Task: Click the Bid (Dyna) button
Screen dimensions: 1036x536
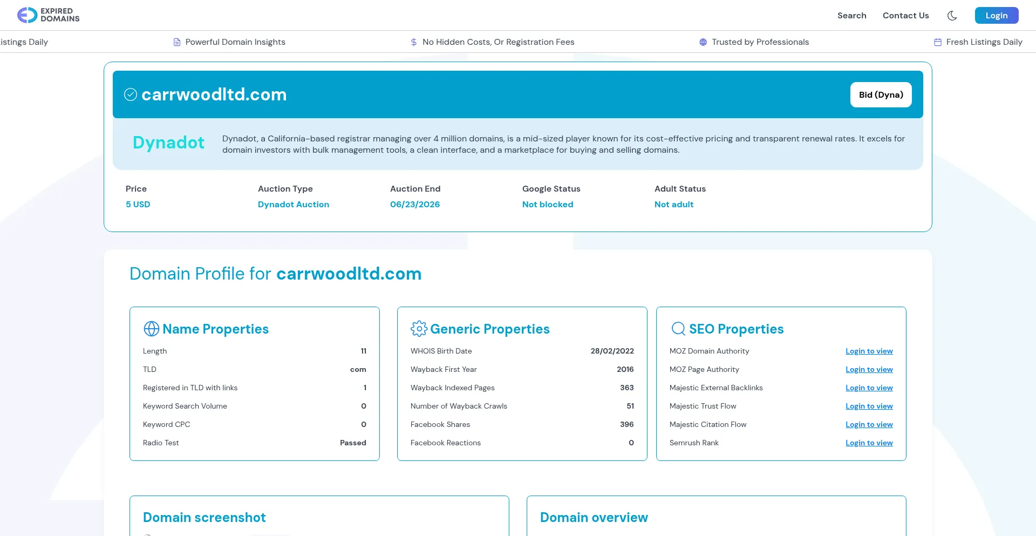Action: 881,95
